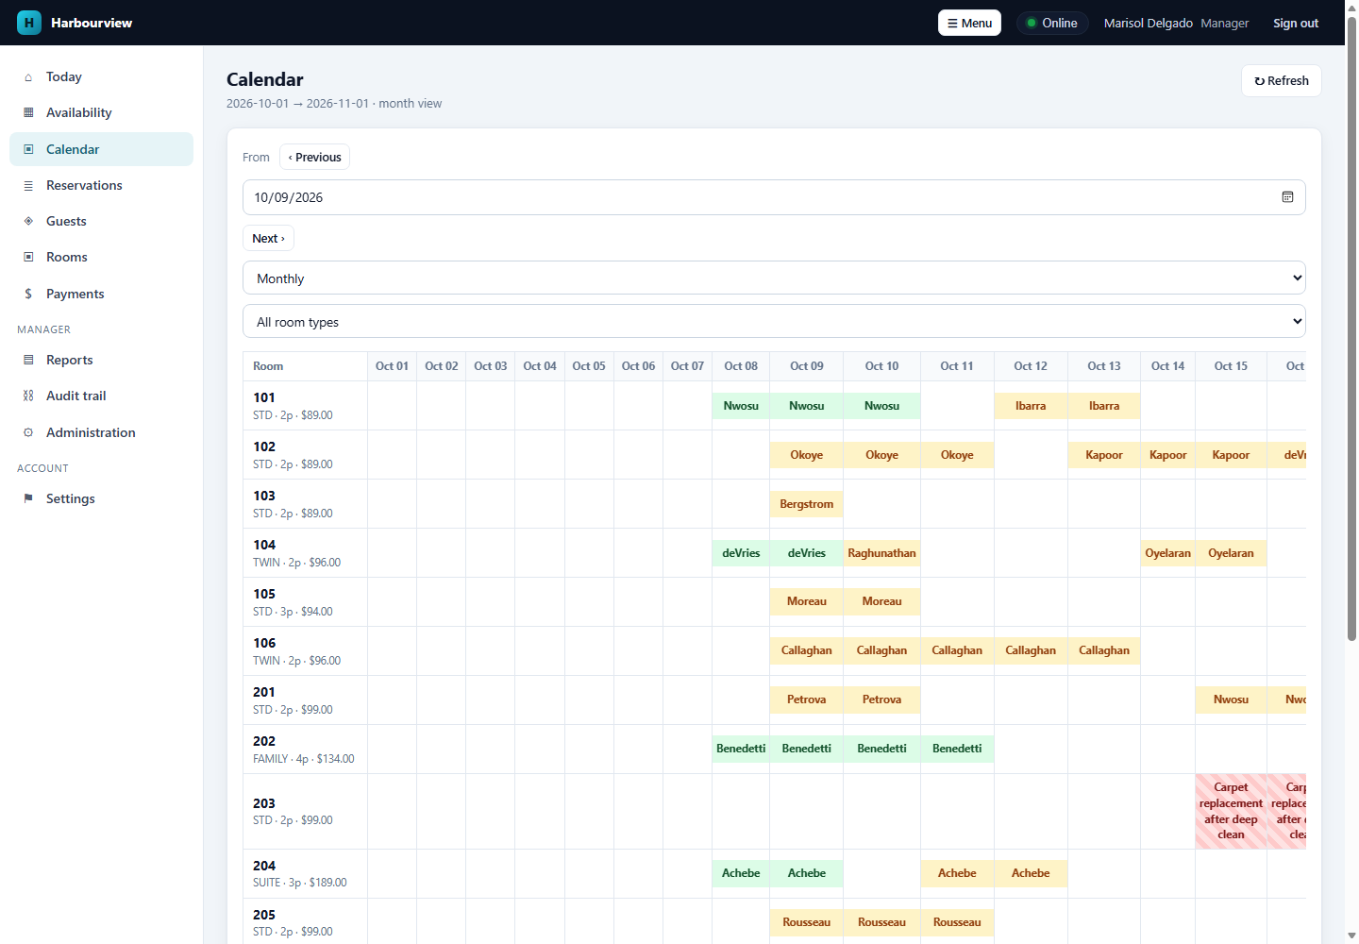Click the Settings flag icon

[x=28, y=499]
